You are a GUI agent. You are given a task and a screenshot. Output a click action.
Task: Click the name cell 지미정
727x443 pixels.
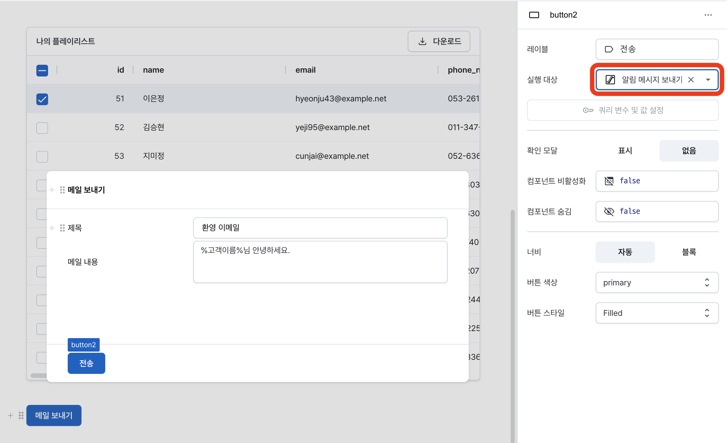pyautogui.click(x=153, y=156)
